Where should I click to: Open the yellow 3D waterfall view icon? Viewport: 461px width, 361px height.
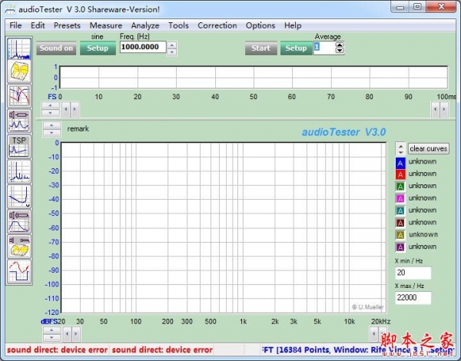point(19,71)
